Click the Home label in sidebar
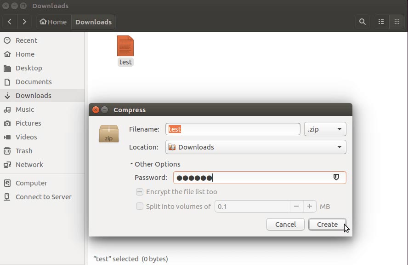The image size is (408, 265). tap(25, 54)
